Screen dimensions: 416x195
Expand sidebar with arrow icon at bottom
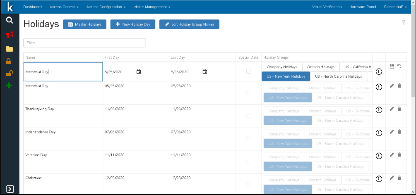(x=10, y=189)
